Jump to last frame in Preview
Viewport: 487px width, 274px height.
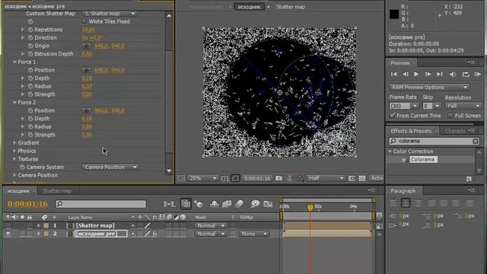440,75
